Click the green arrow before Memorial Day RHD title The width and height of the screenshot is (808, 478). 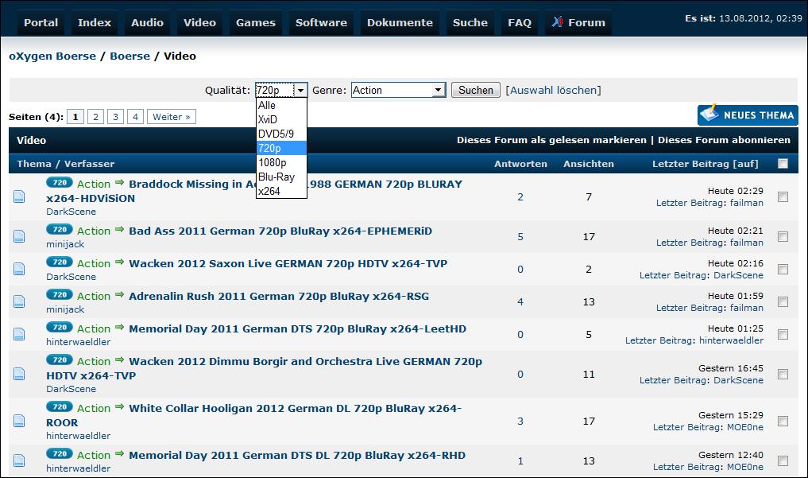coord(119,454)
